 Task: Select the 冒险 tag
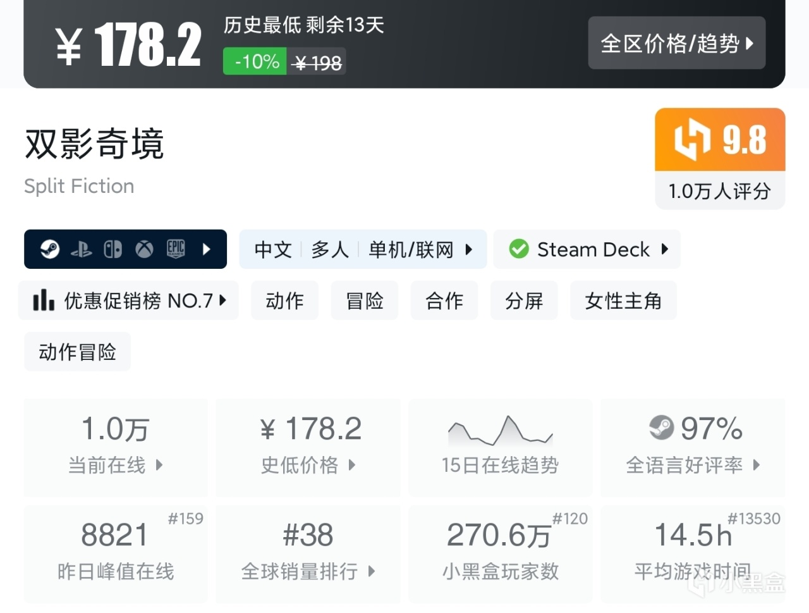click(x=365, y=300)
